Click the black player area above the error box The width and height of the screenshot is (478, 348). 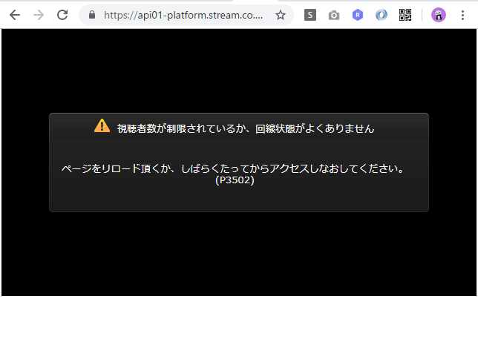[239, 70]
